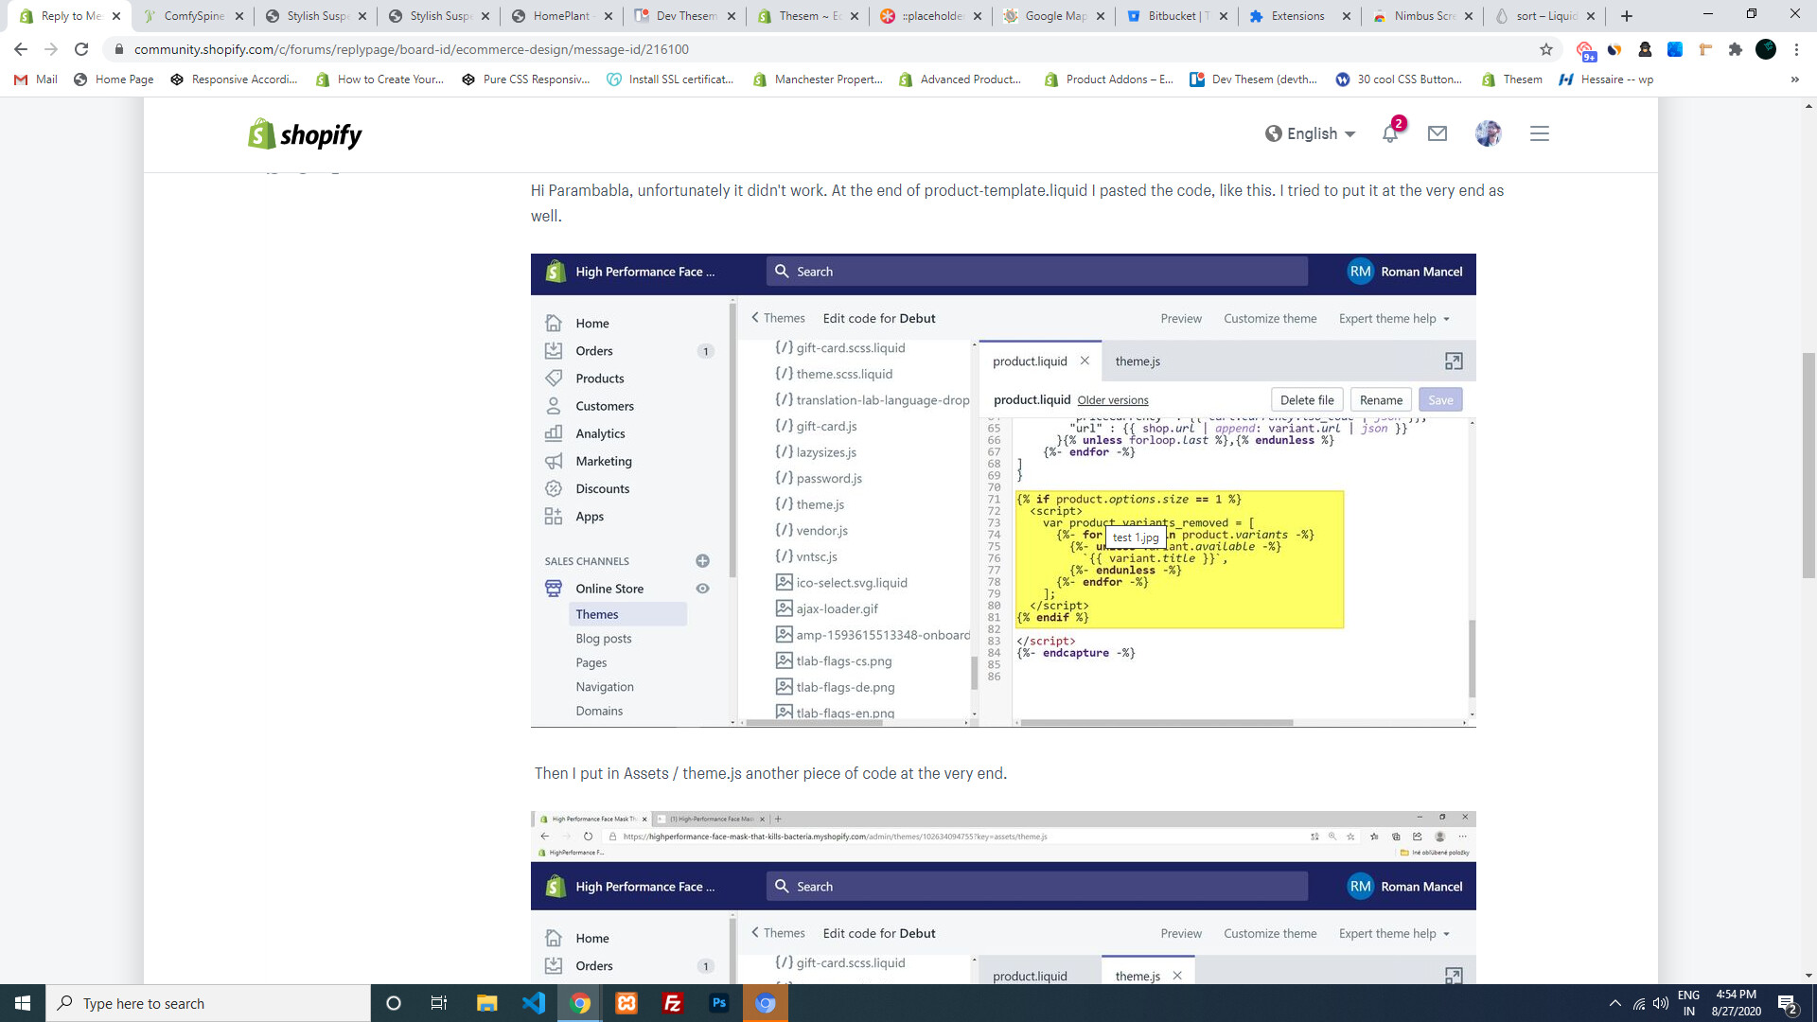Open the notifications bell icon

tap(1389, 133)
